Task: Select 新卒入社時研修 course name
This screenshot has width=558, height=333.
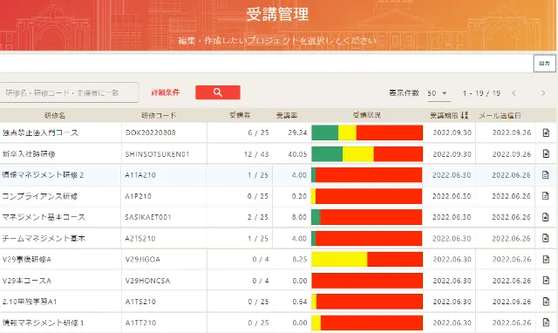Action: tap(29, 154)
